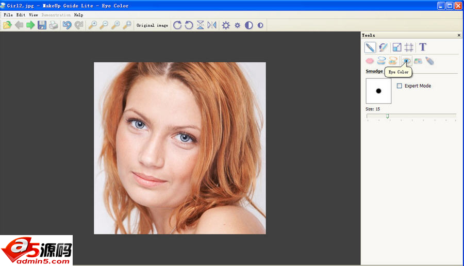
Task: Decrease contrast with the small half-circle icon
Action: [260, 25]
